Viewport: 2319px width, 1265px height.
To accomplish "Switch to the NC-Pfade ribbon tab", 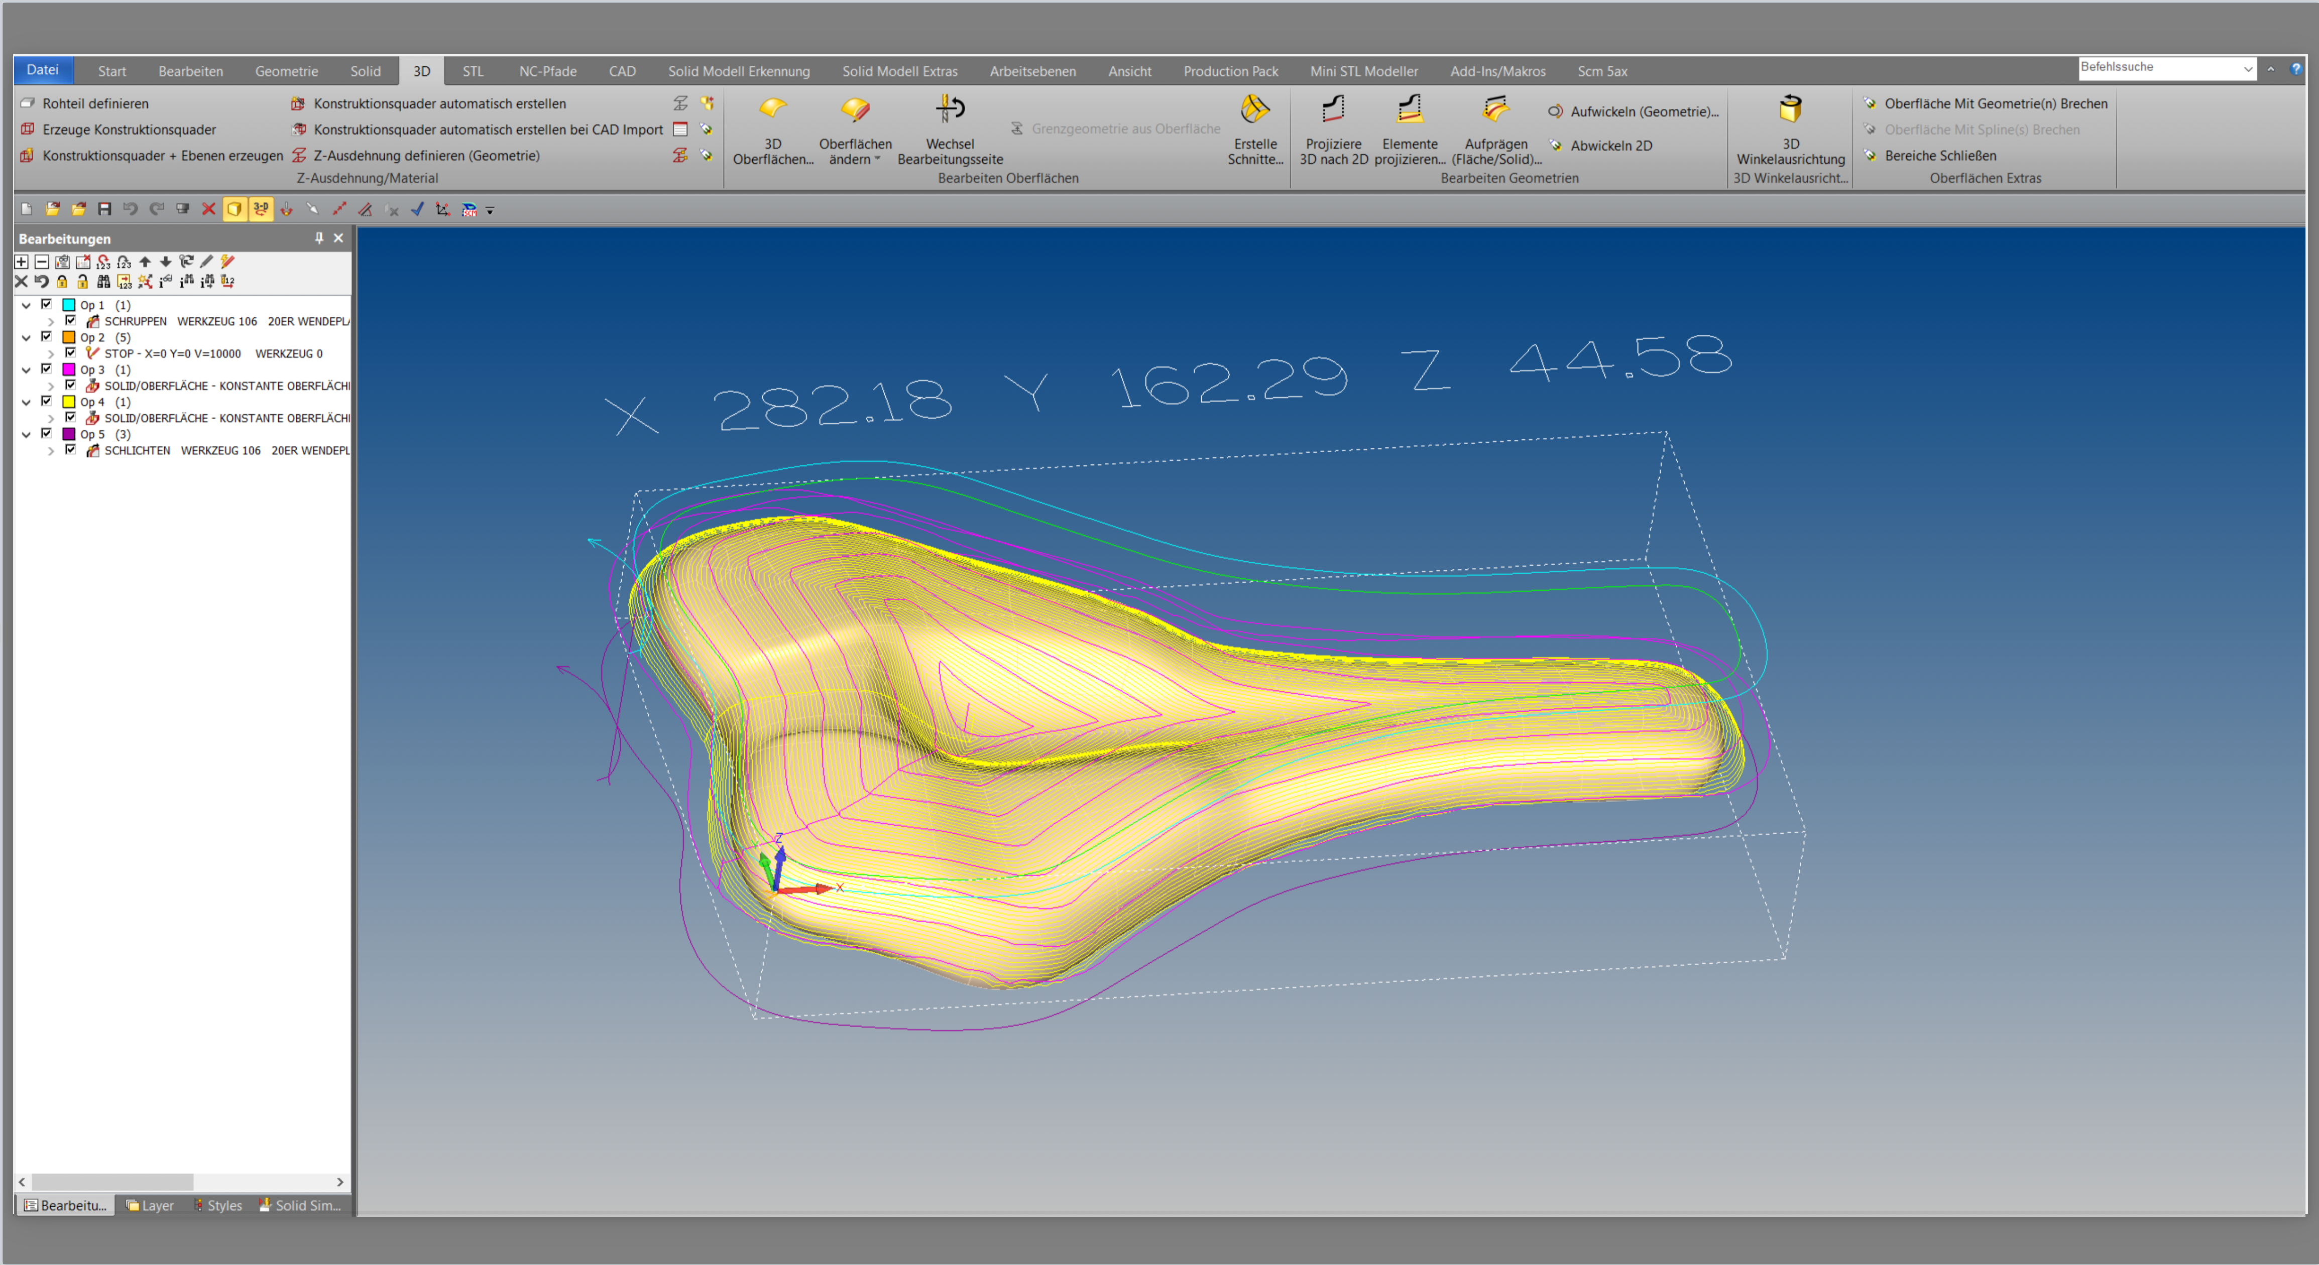I will click(x=547, y=71).
